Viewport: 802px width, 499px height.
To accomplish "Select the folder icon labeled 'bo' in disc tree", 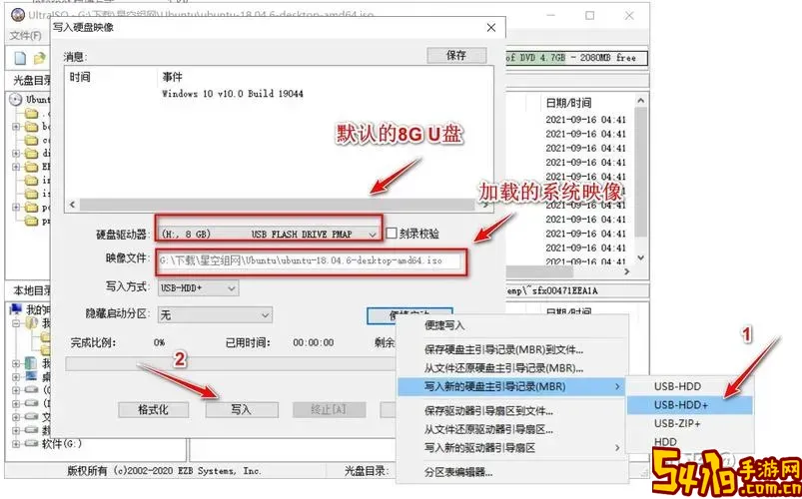I will (x=31, y=127).
